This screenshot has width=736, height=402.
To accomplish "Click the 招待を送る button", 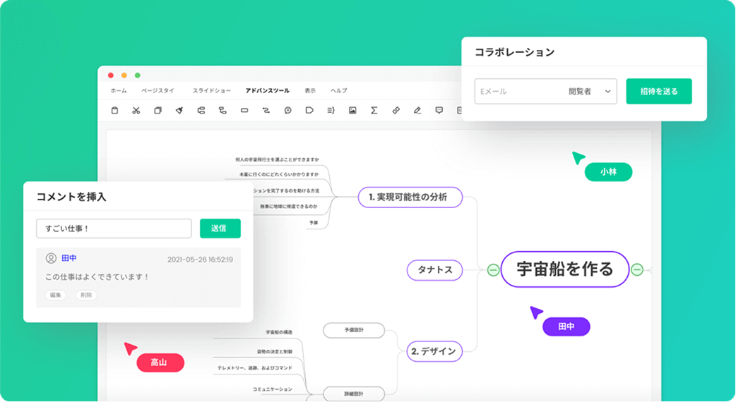I will [x=658, y=92].
